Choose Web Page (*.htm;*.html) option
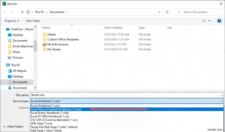Image resolution: width=225 pixels, height=132 pixels. coord(127,130)
